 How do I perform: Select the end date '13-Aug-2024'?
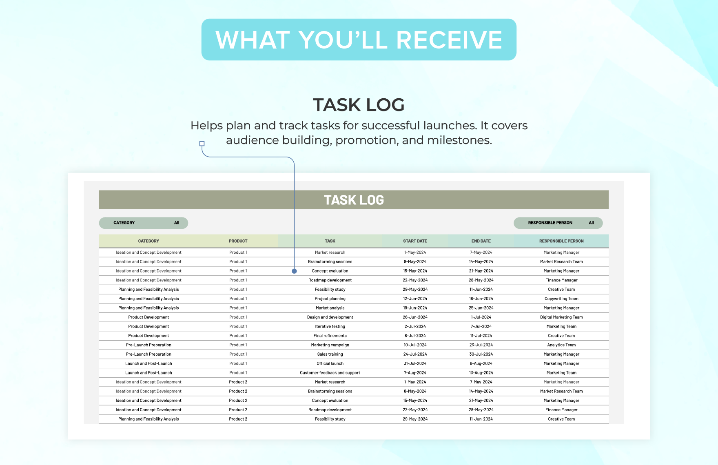tap(481, 373)
